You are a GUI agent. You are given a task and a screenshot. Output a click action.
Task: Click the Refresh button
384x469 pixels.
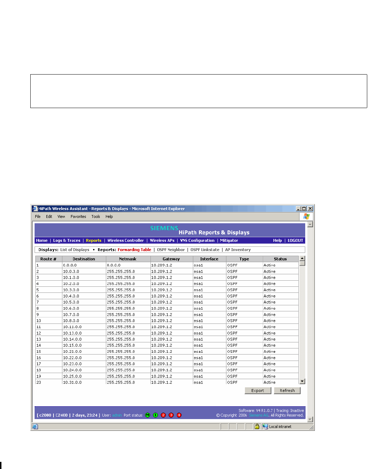287,391
